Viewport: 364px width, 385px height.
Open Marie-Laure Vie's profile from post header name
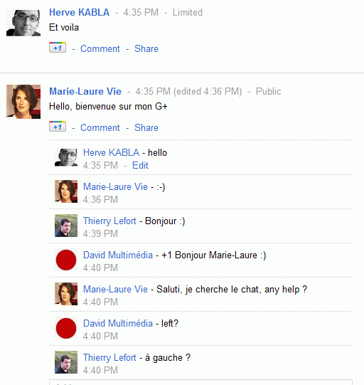[x=85, y=91]
